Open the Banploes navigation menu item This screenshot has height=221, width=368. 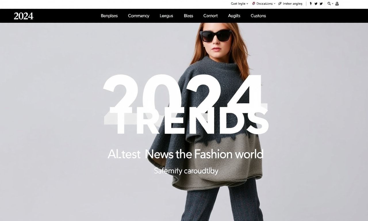(109, 16)
